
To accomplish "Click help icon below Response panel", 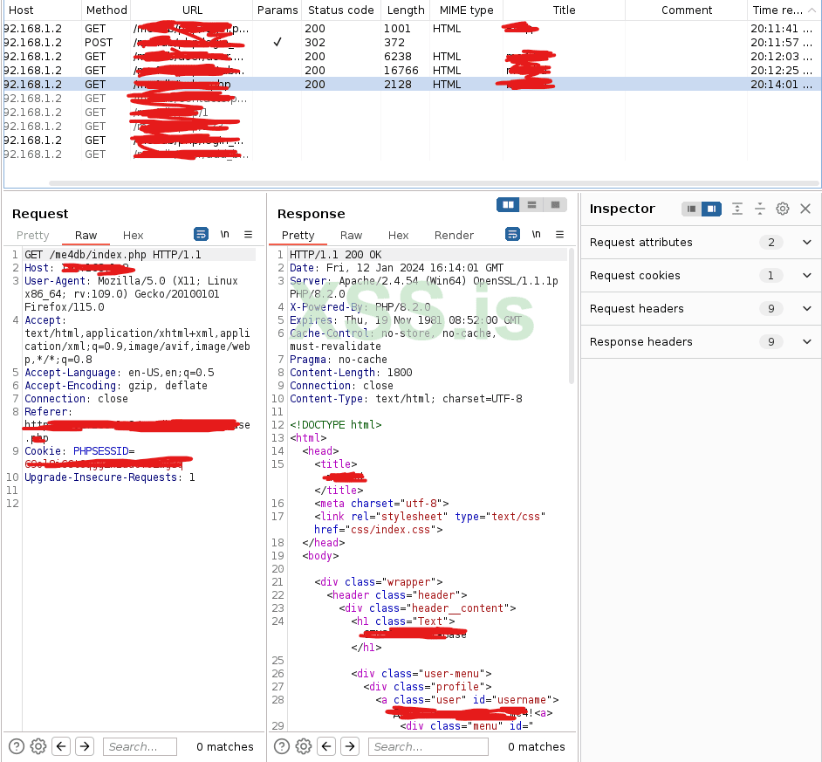I will [283, 746].
